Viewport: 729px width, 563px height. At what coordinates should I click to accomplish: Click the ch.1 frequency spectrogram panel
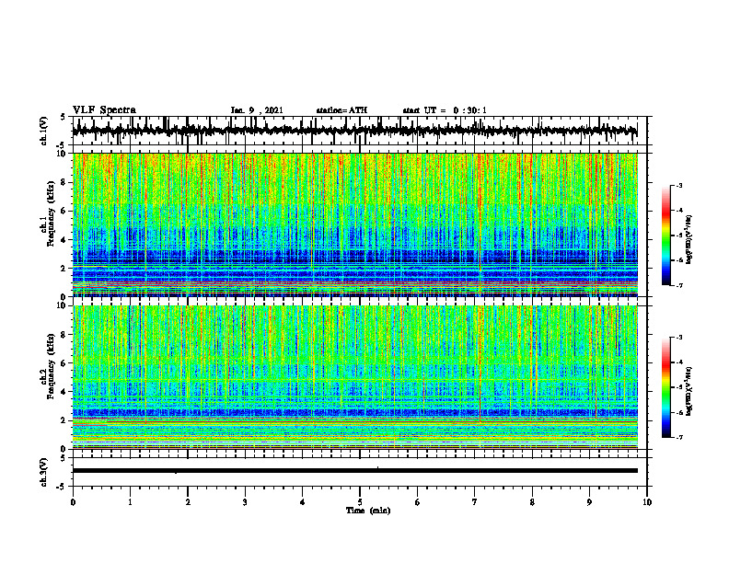coord(354,224)
